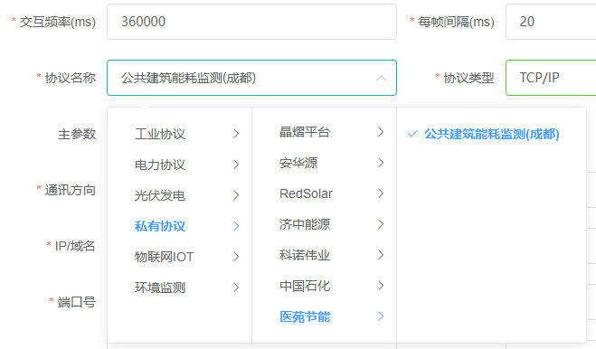Expand the 环境监测 chevron arrow
This screenshot has height=349, width=596.
(x=236, y=288)
